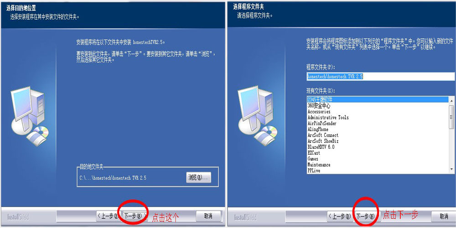Click the folder list scrollbar down arrow

(x=451, y=169)
